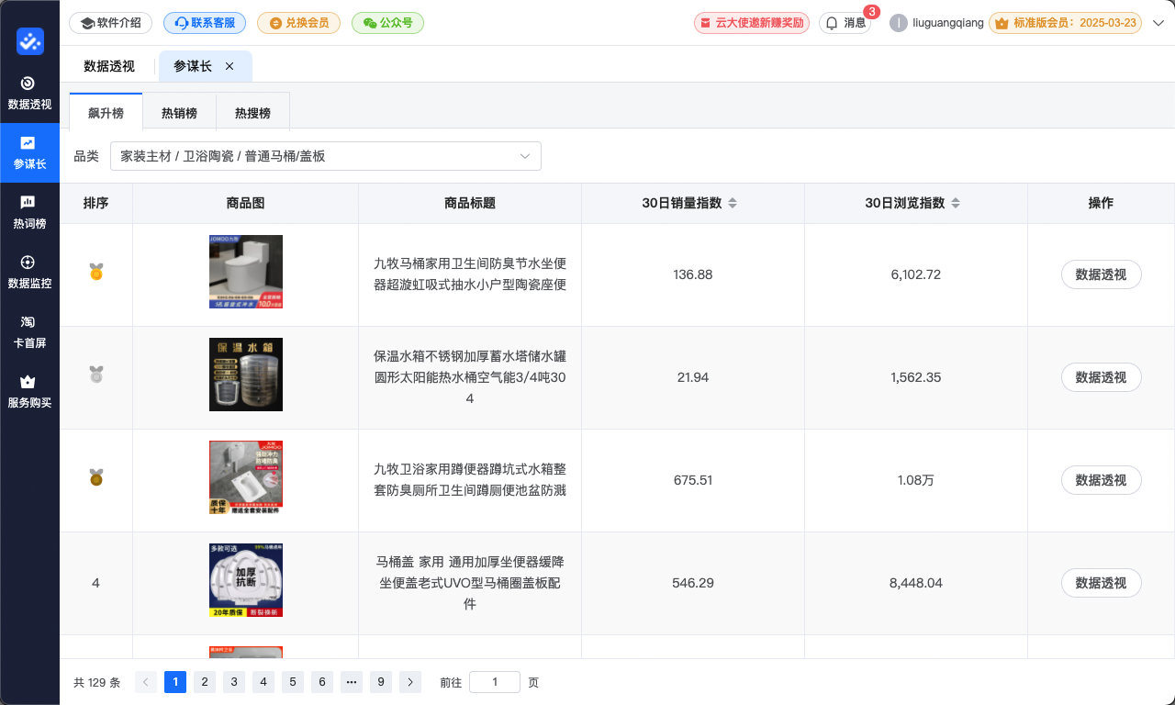This screenshot has width=1175, height=705.
Task: Click the title 马桶盖 家用 通用加厚
Action: pyautogui.click(x=470, y=583)
